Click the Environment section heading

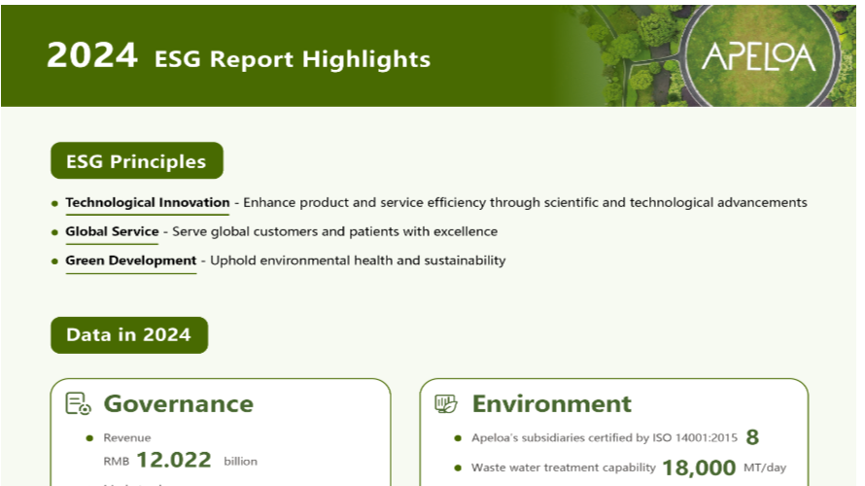pyautogui.click(x=551, y=404)
